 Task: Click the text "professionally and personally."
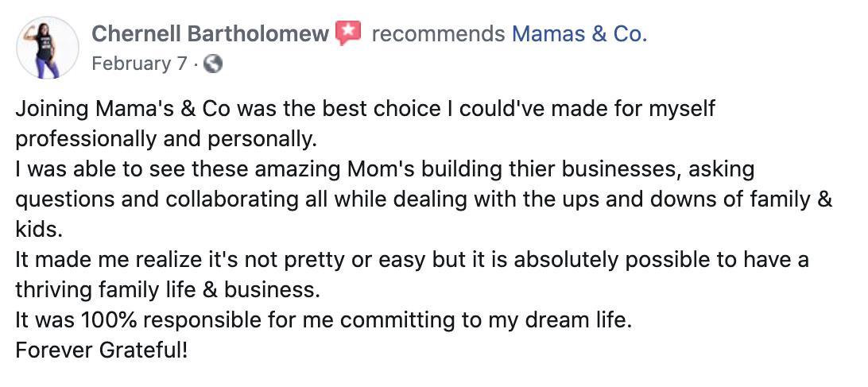pos(166,138)
